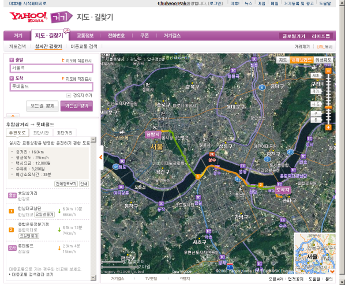Click the orange step 2 icon in route list

(x=11, y=230)
